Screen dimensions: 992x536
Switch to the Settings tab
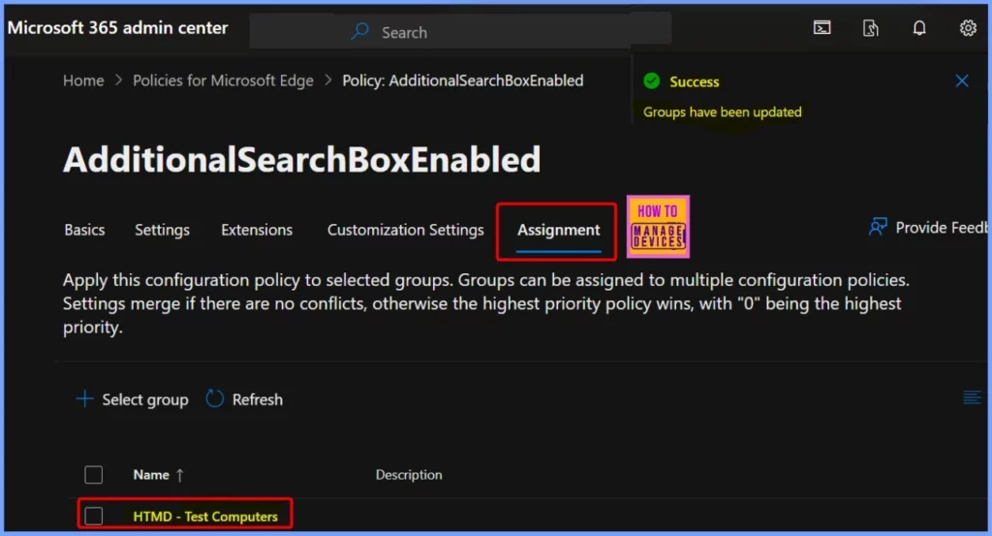point(162,230)
